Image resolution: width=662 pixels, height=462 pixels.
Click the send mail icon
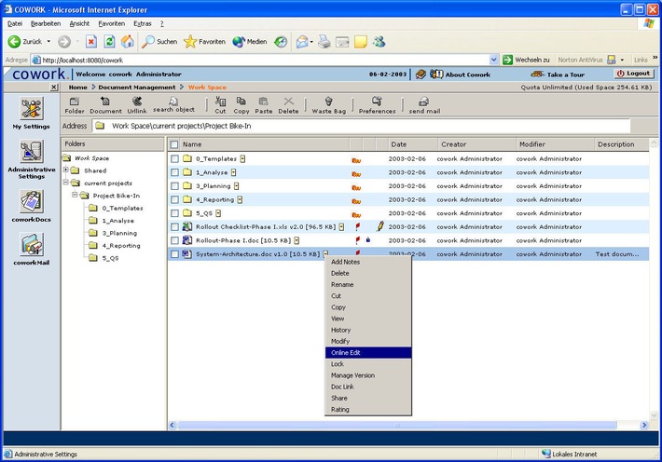tap(424, 105)
